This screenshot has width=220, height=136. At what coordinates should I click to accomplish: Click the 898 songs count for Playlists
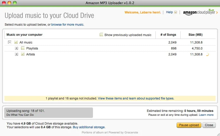click(x=174, y=48)
